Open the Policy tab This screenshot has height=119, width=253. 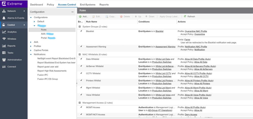tap(50, 5)
